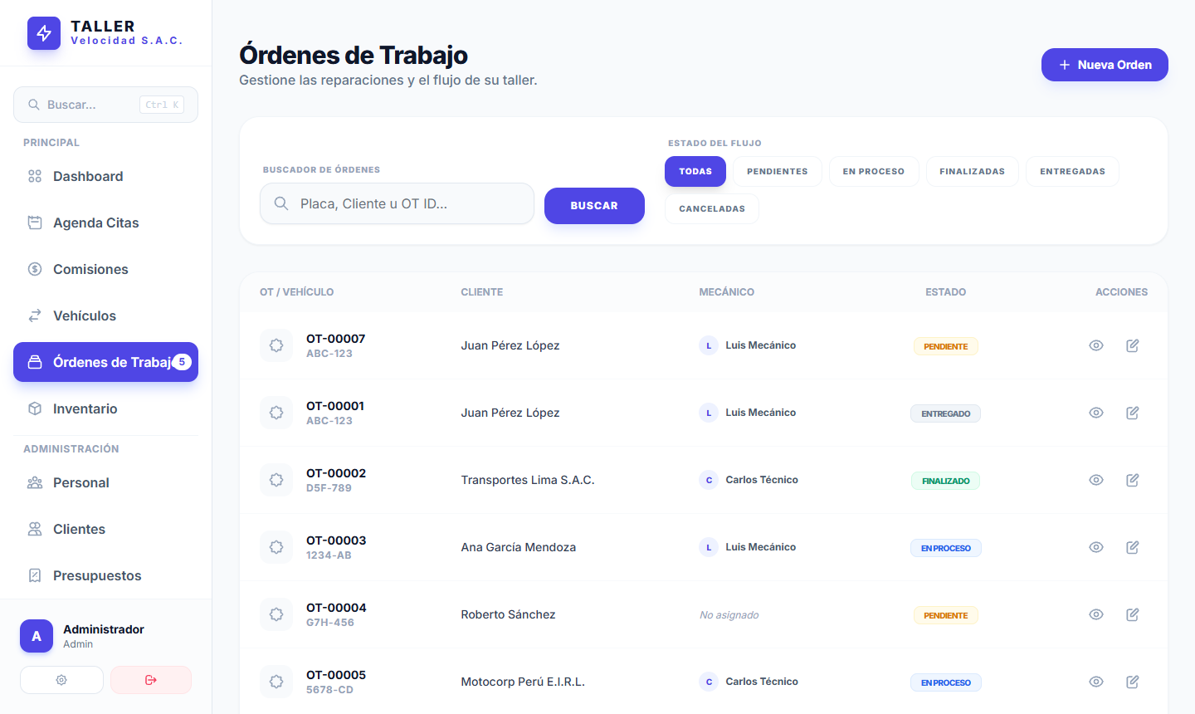Click the Administrador avatar A

tap(37, 636)
